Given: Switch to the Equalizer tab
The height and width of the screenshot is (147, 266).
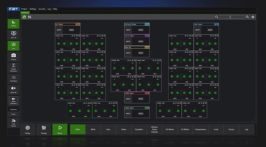Looking at the screenshot, I should click(x=139, y=129).
